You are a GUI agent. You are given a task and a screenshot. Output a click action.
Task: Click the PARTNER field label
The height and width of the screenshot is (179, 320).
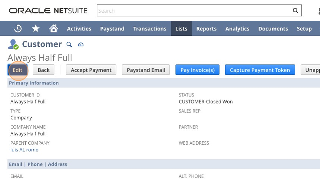point(188,127)
